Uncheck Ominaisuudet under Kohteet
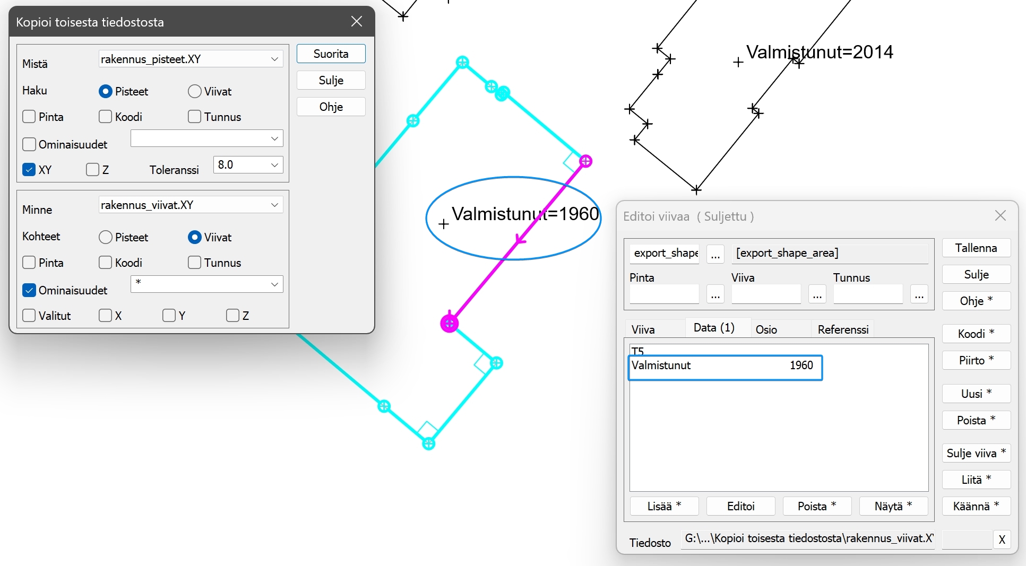1026x566 pixels. click(29, 290)
